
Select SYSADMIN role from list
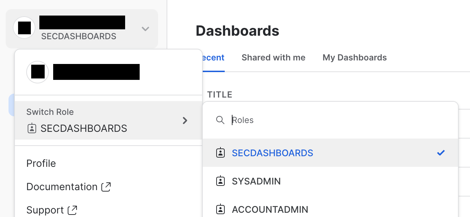pyautogui.click(x=256, y=181)
